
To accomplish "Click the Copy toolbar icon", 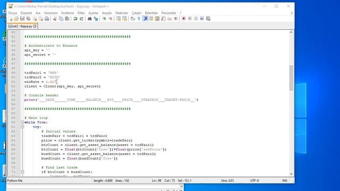I will click(x=61, y=19).
